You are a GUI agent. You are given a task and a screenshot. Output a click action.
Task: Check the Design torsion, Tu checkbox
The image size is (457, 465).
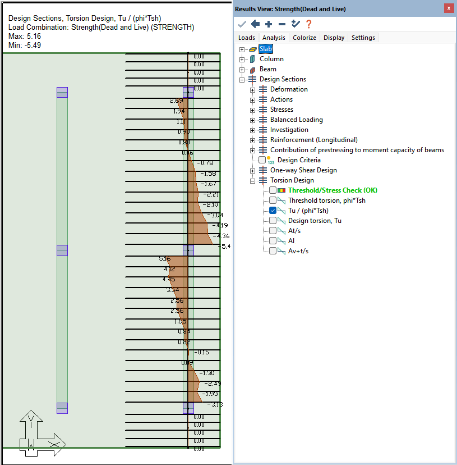point(273,221)
